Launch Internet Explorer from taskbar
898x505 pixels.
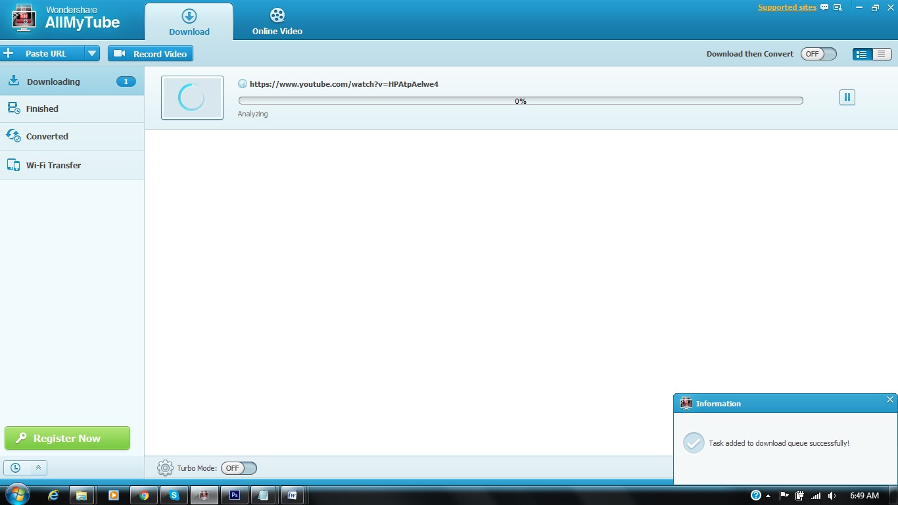pyautogui.click(x=53, y=495)
